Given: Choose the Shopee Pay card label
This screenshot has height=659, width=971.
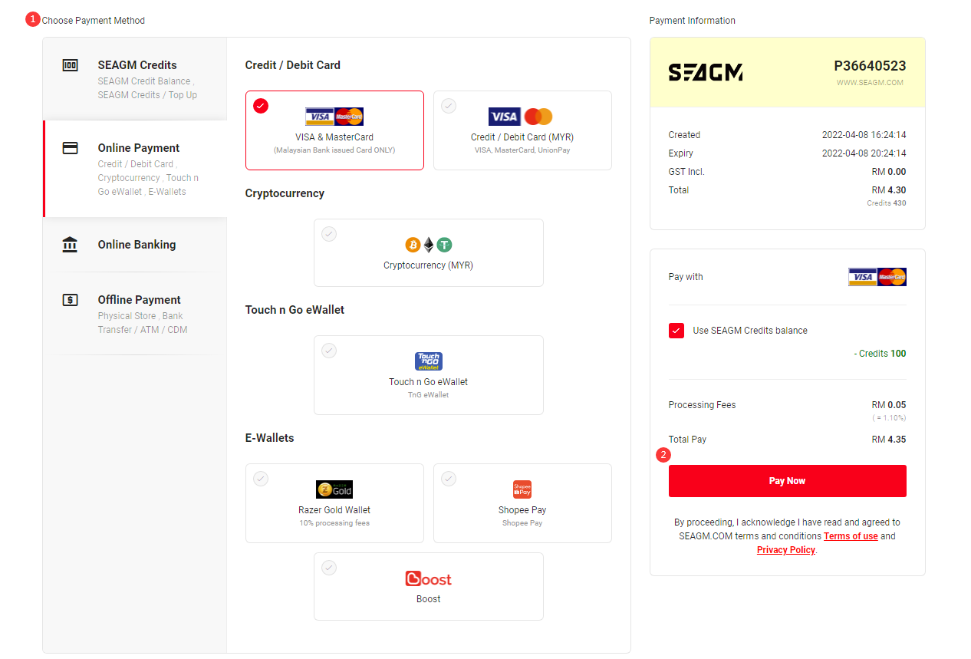Looking at the screenshot, I should (522, 510).
